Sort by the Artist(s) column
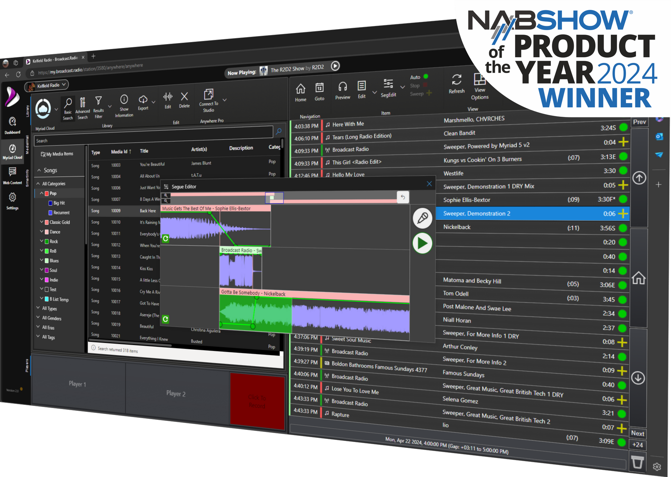 (x=199, y=149)
